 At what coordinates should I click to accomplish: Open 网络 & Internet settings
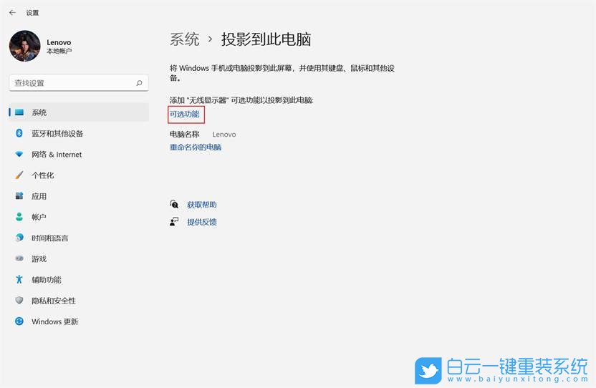[57, 155]
